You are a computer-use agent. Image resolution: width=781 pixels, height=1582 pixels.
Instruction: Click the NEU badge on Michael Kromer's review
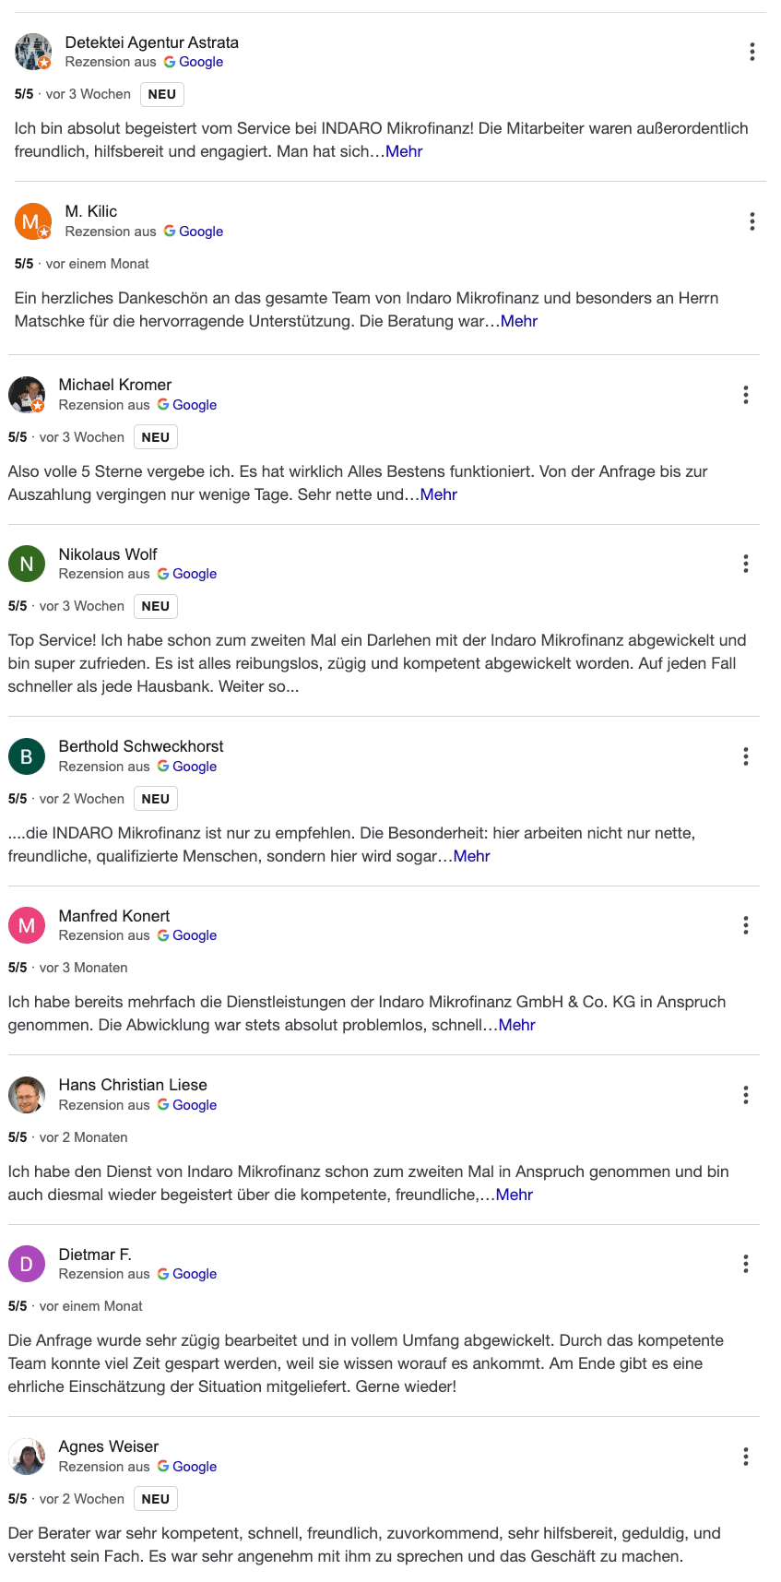(x=155, y=436)
